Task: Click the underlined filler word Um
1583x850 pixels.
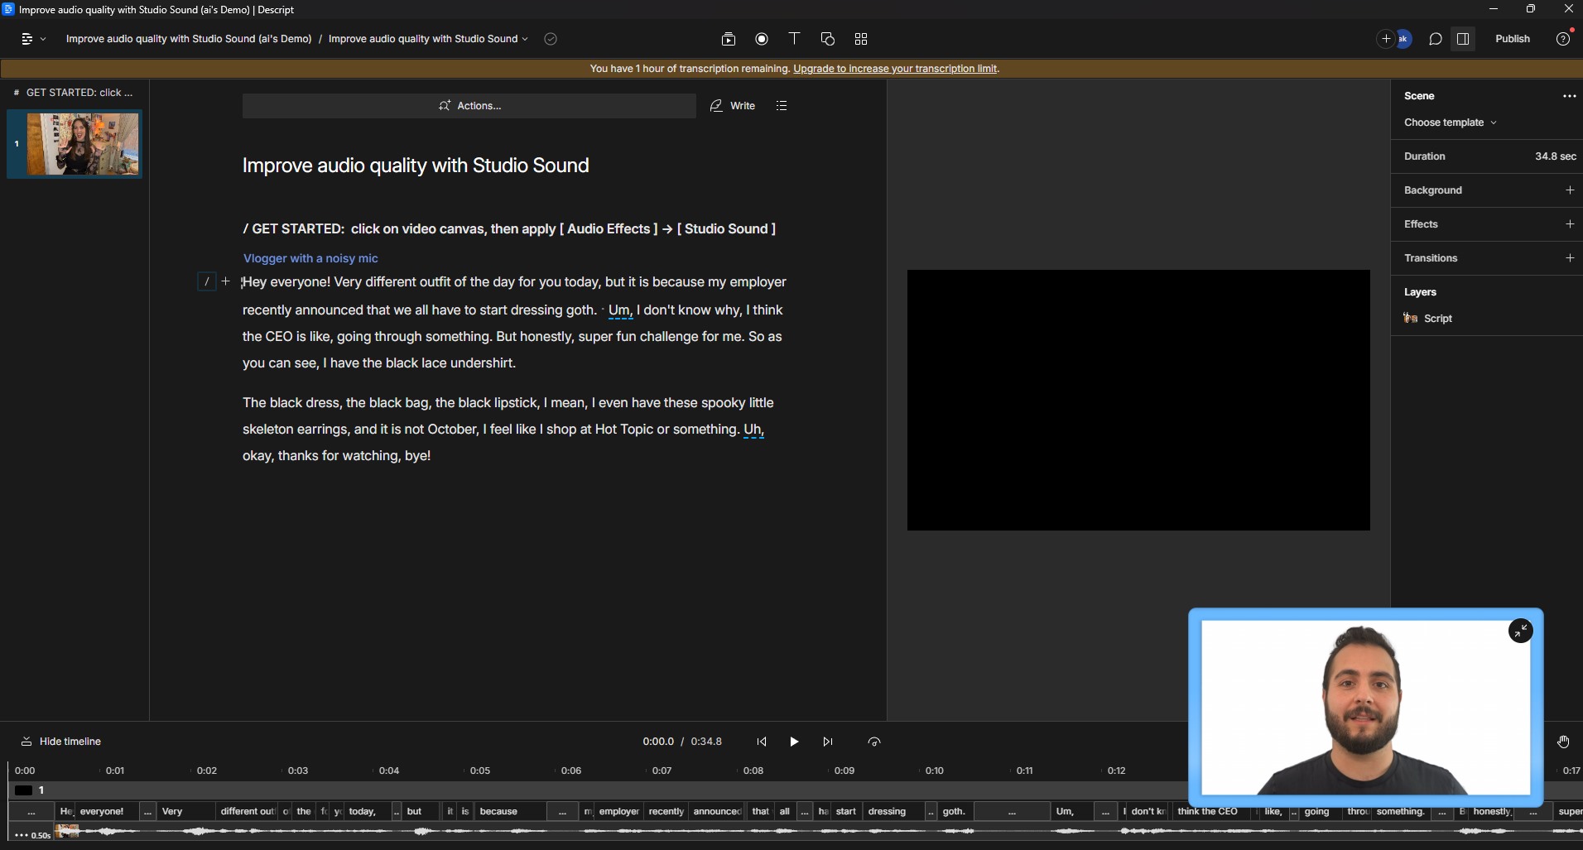Action: 620,310
